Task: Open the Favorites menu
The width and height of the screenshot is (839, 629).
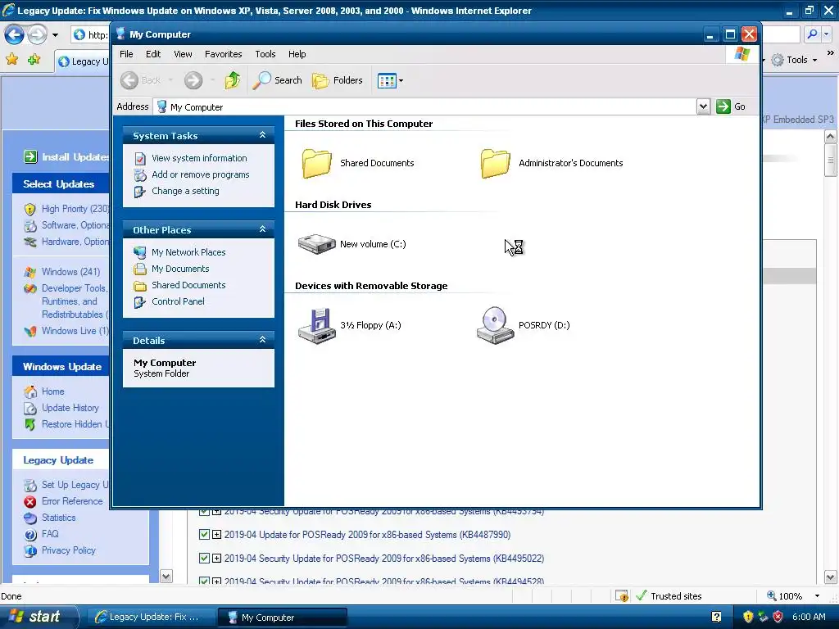Action: (223, 54)
